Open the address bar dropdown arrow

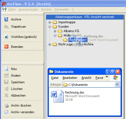[x=117, y=84]
